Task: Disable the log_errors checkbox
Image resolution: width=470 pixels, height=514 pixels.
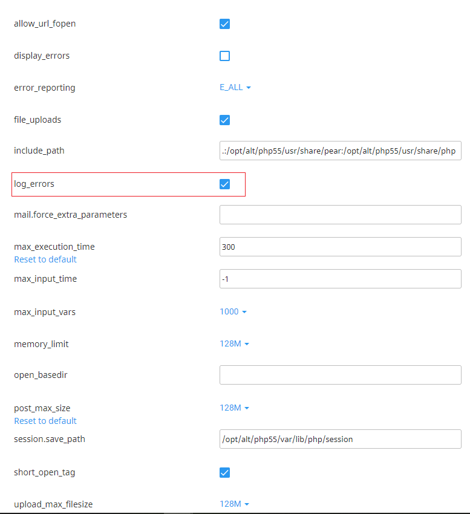Action: coord(224,184)
